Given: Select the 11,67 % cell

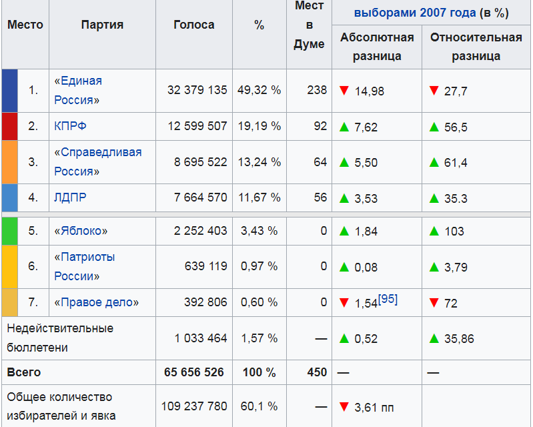Looking at the screenshot, I should point(259,197).
